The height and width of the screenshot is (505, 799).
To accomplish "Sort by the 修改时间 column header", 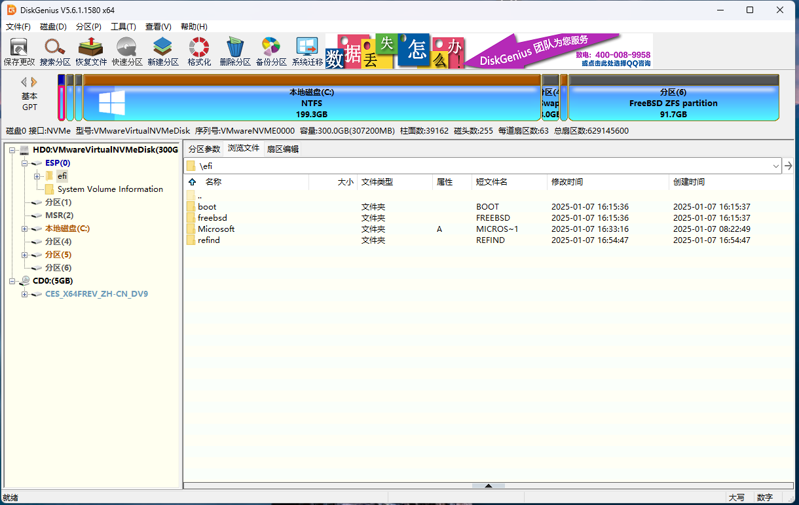I will click(x=608, y=182).
